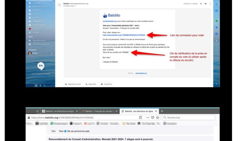Image resolution: width=251 pixels, height=141 pixels.
Task: Expand the Catégories folder in the sidebar
Action: 28,21
